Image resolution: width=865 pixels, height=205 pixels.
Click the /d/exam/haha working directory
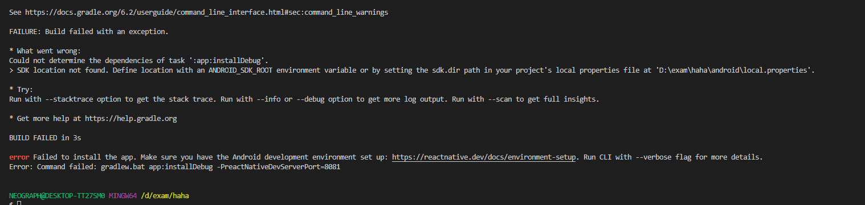(x=165, y=195)
